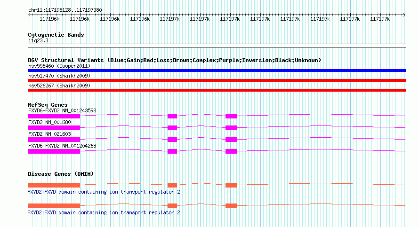Select the Disease Genes (OMIM) track heading
The width and height of the screenshot is (419, 227).
point(61,174)
